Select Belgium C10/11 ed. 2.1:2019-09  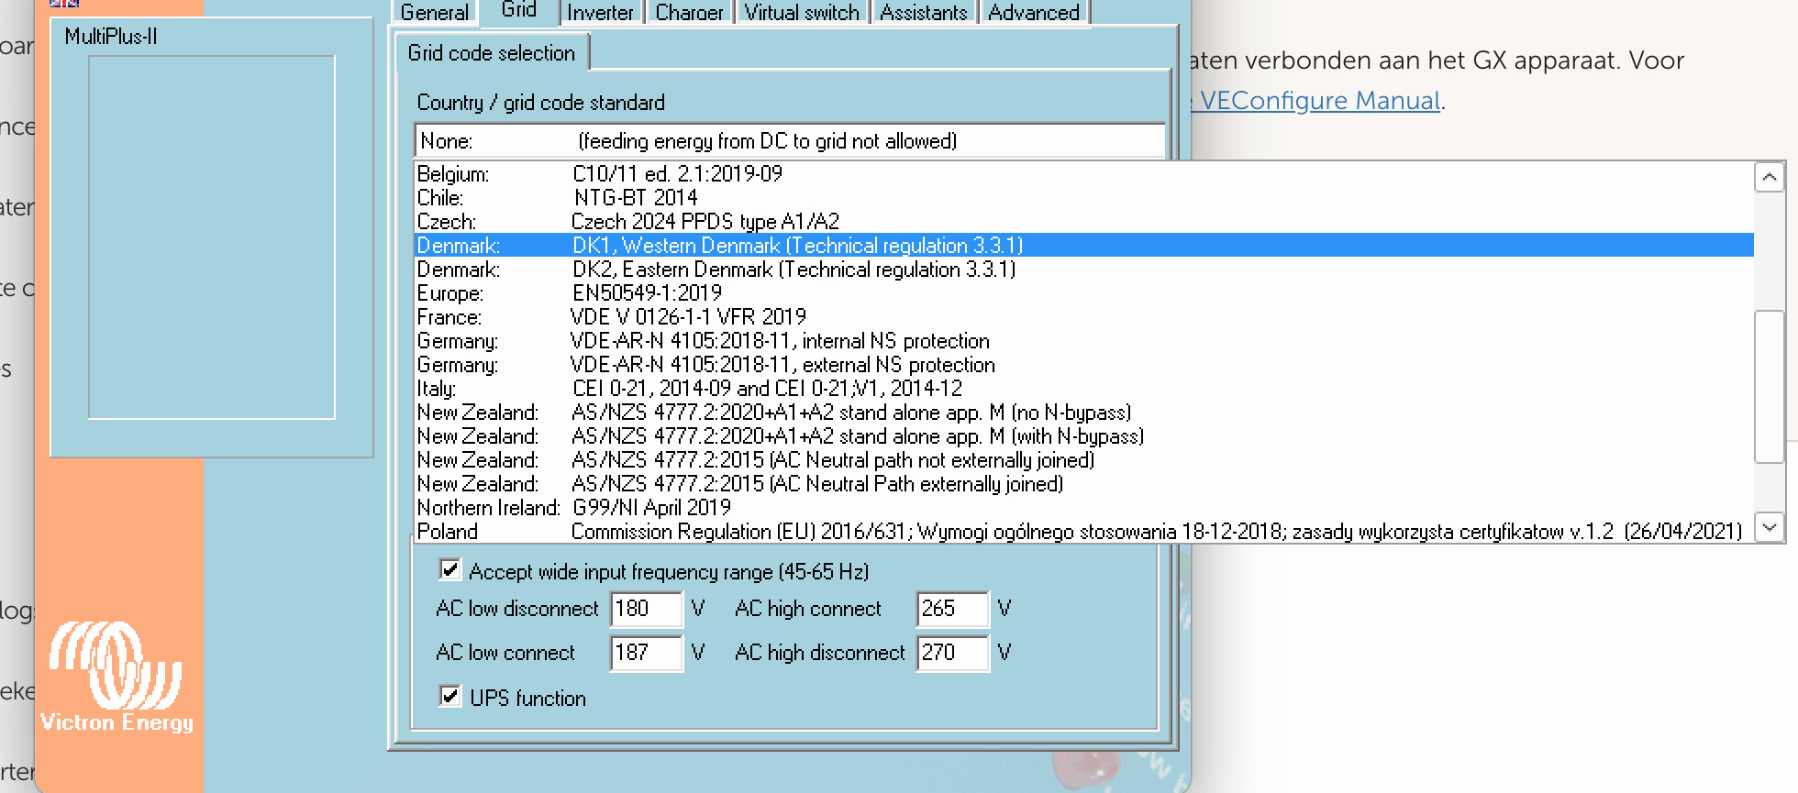pyautogui.click(x=1083, y=174)
